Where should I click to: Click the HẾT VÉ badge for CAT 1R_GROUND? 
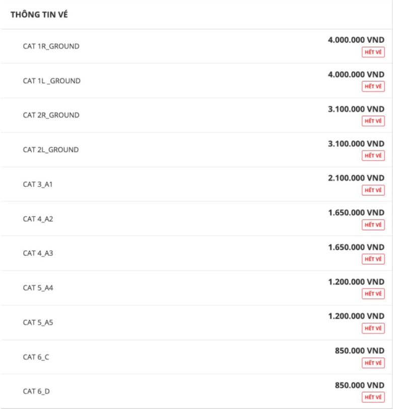coord(373,52)
